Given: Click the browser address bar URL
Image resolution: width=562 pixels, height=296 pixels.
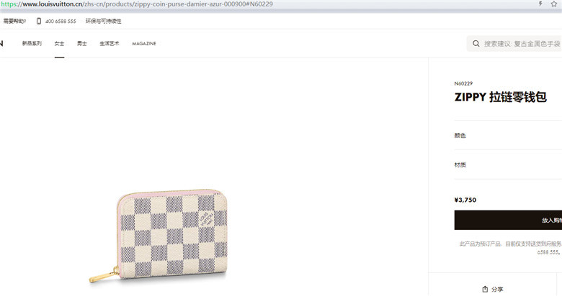Looking at the screenshot, I should pos(137,4).
